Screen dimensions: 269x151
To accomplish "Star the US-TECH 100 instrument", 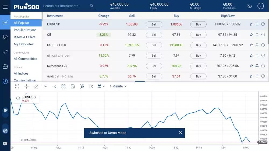I will [251, 45].
